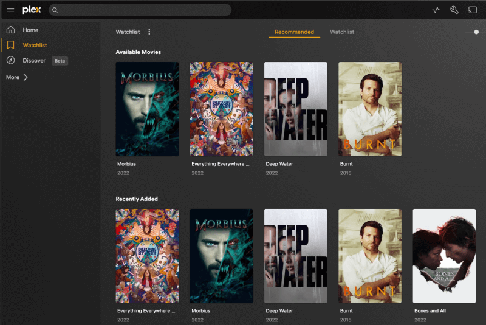Click Deep Water title under Available Movies

279,164
